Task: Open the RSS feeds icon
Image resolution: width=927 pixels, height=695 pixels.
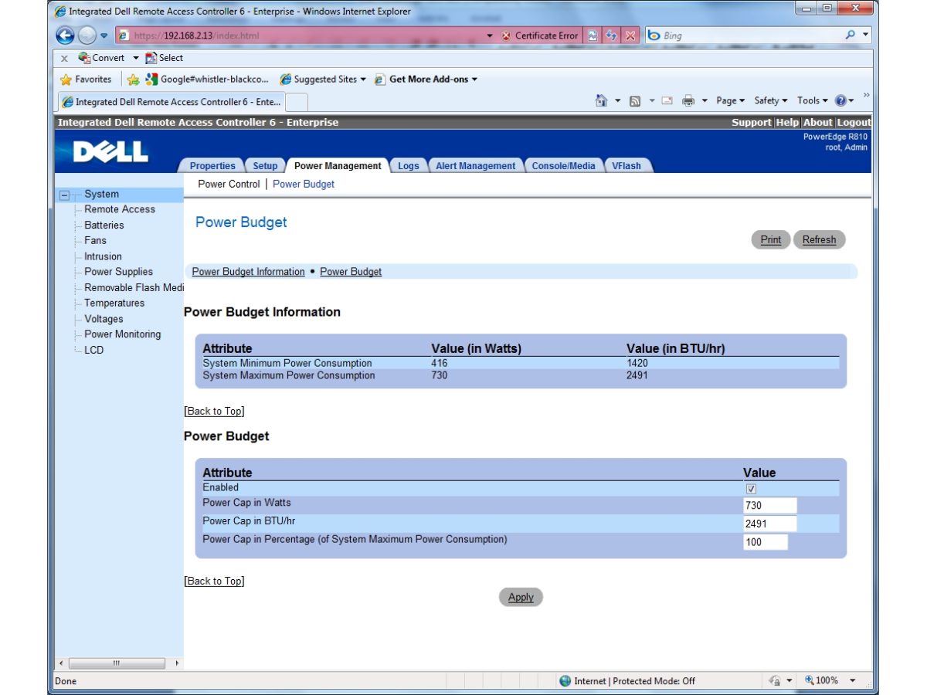Action: [634, 100]
